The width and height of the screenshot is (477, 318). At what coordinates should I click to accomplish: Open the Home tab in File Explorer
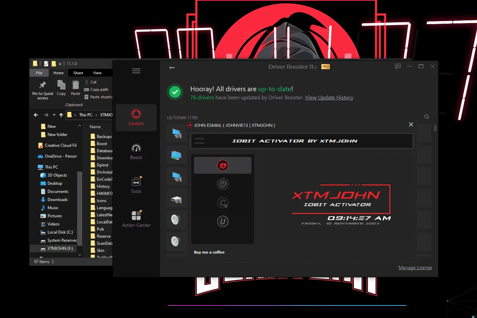[x=58, y=73]
